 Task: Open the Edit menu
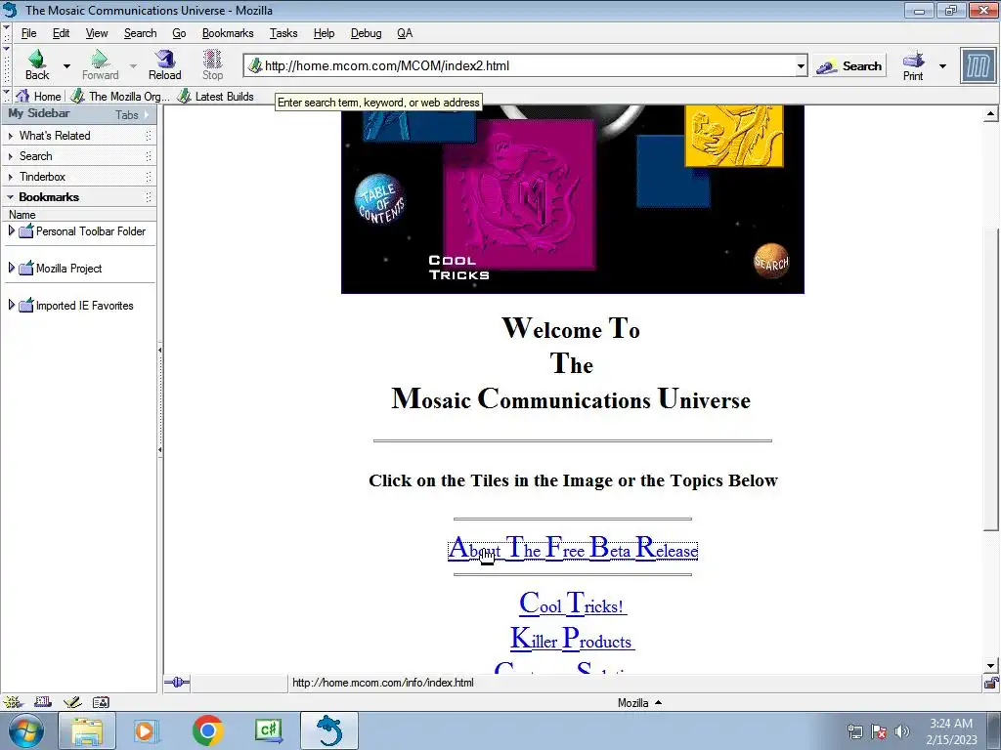pos(61,33)
